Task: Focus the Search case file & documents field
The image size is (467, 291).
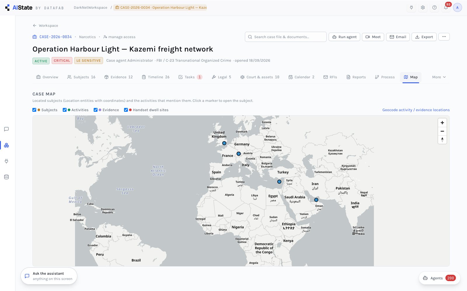Action: (285, 37)
